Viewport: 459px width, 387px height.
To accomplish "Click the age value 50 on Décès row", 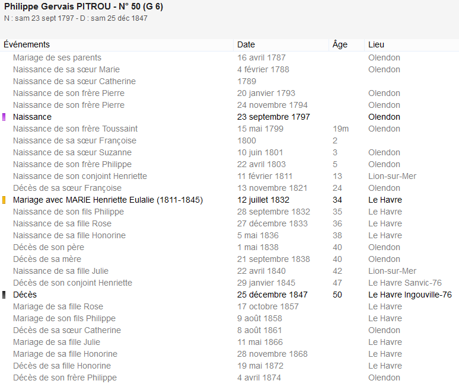I will pyautogui.click(x=337, y=295).
